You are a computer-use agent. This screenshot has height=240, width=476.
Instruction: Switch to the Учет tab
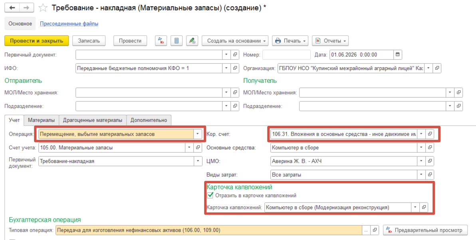[x=14, y=120]
